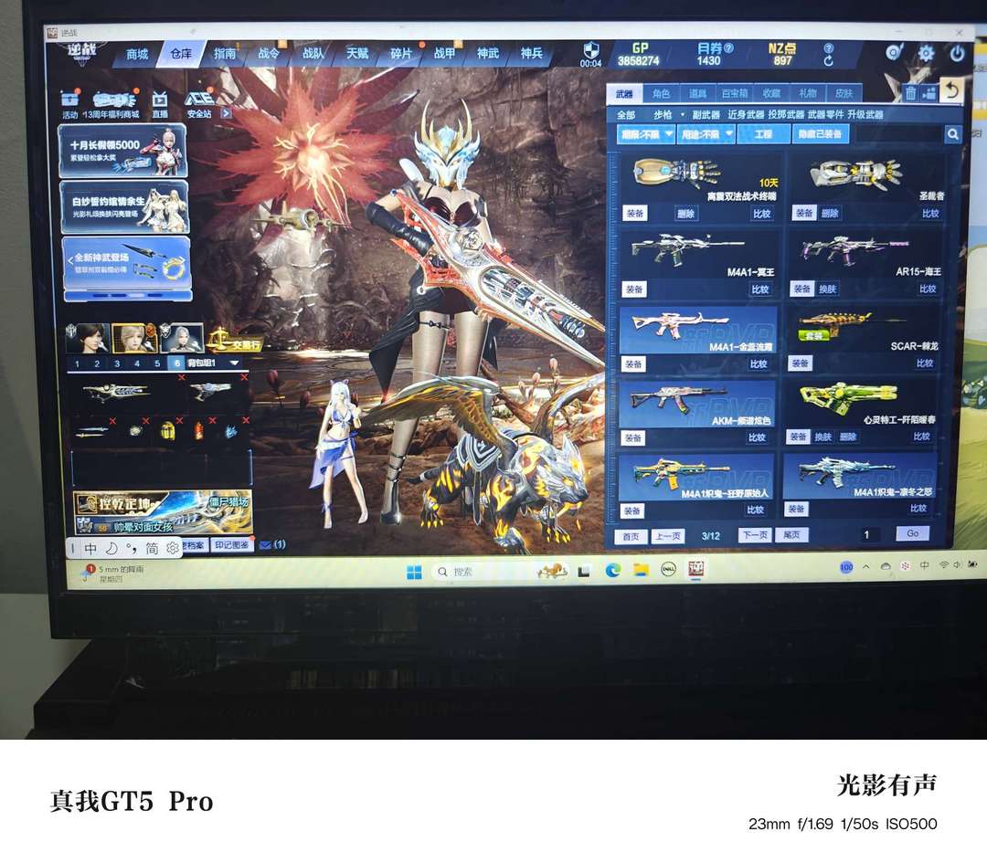Open the 十月长假领5000 banner
This screenshot has height=863, width=987.
122,151
